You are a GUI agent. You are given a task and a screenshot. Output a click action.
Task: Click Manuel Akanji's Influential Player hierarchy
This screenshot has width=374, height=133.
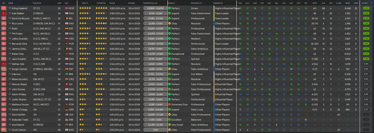coord(224,84)
